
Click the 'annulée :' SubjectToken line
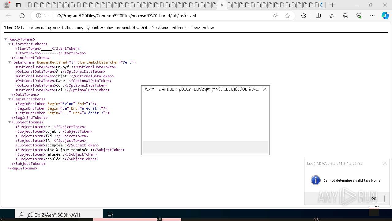coord(56,159)
